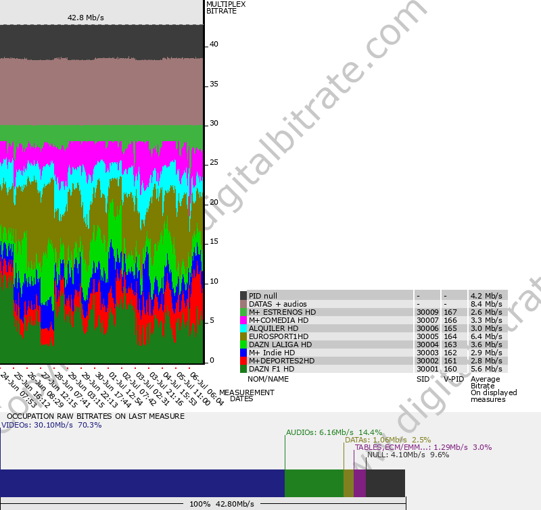Click the 8.4 Mb/s average bitrate value
This screenshot has height=510, width=541.
coord(486,304)
